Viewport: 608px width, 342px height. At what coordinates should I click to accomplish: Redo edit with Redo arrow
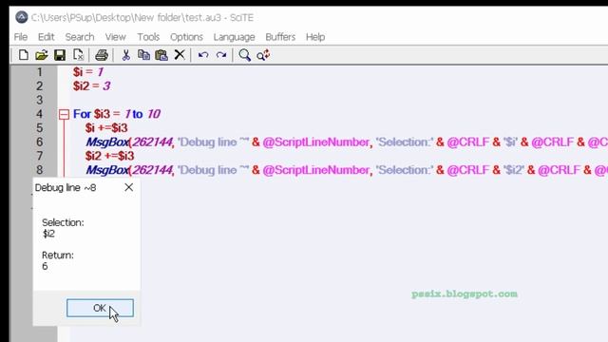[221, 55]
